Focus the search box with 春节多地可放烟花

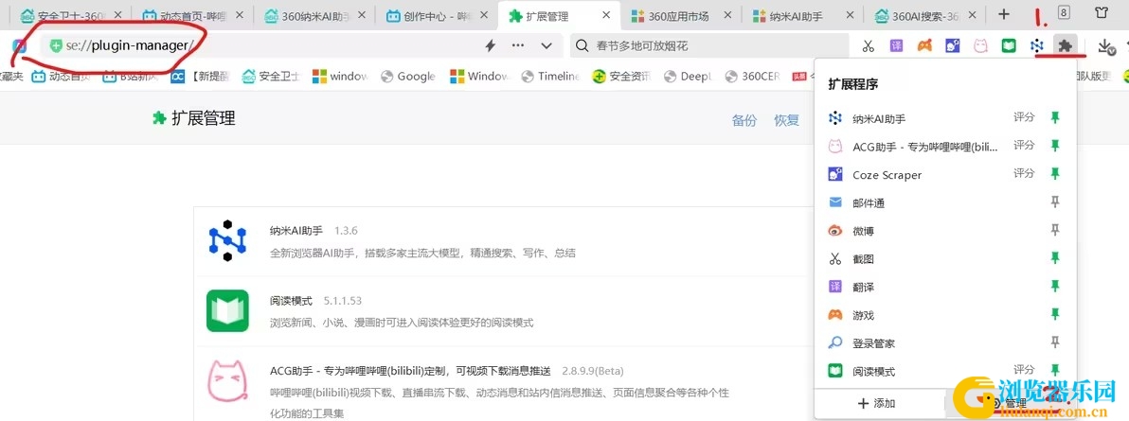pos(709,46)
